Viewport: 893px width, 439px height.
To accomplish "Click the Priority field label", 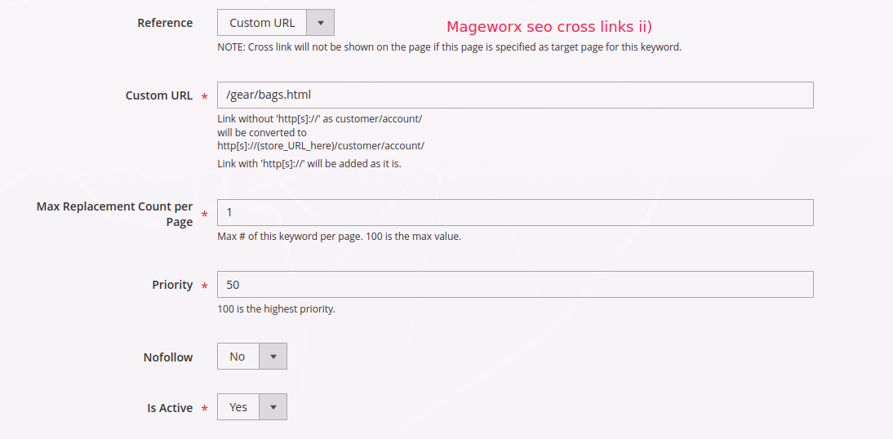I will point(172,285).
